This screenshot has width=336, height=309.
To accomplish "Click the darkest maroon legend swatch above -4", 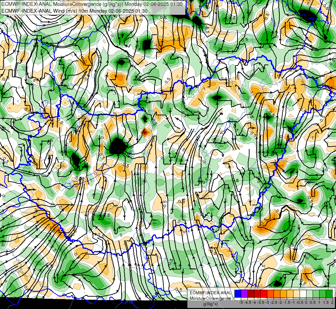I will point(251,294).
